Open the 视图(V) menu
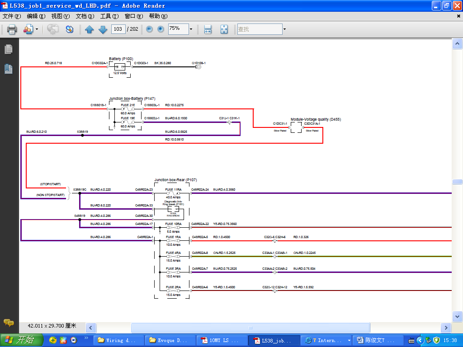 [x=61, y=16]
